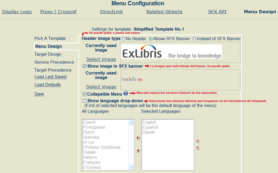
Task: Choose Above SFX Banner radio option
Action: pyautogui.click(x=151, y=39)
